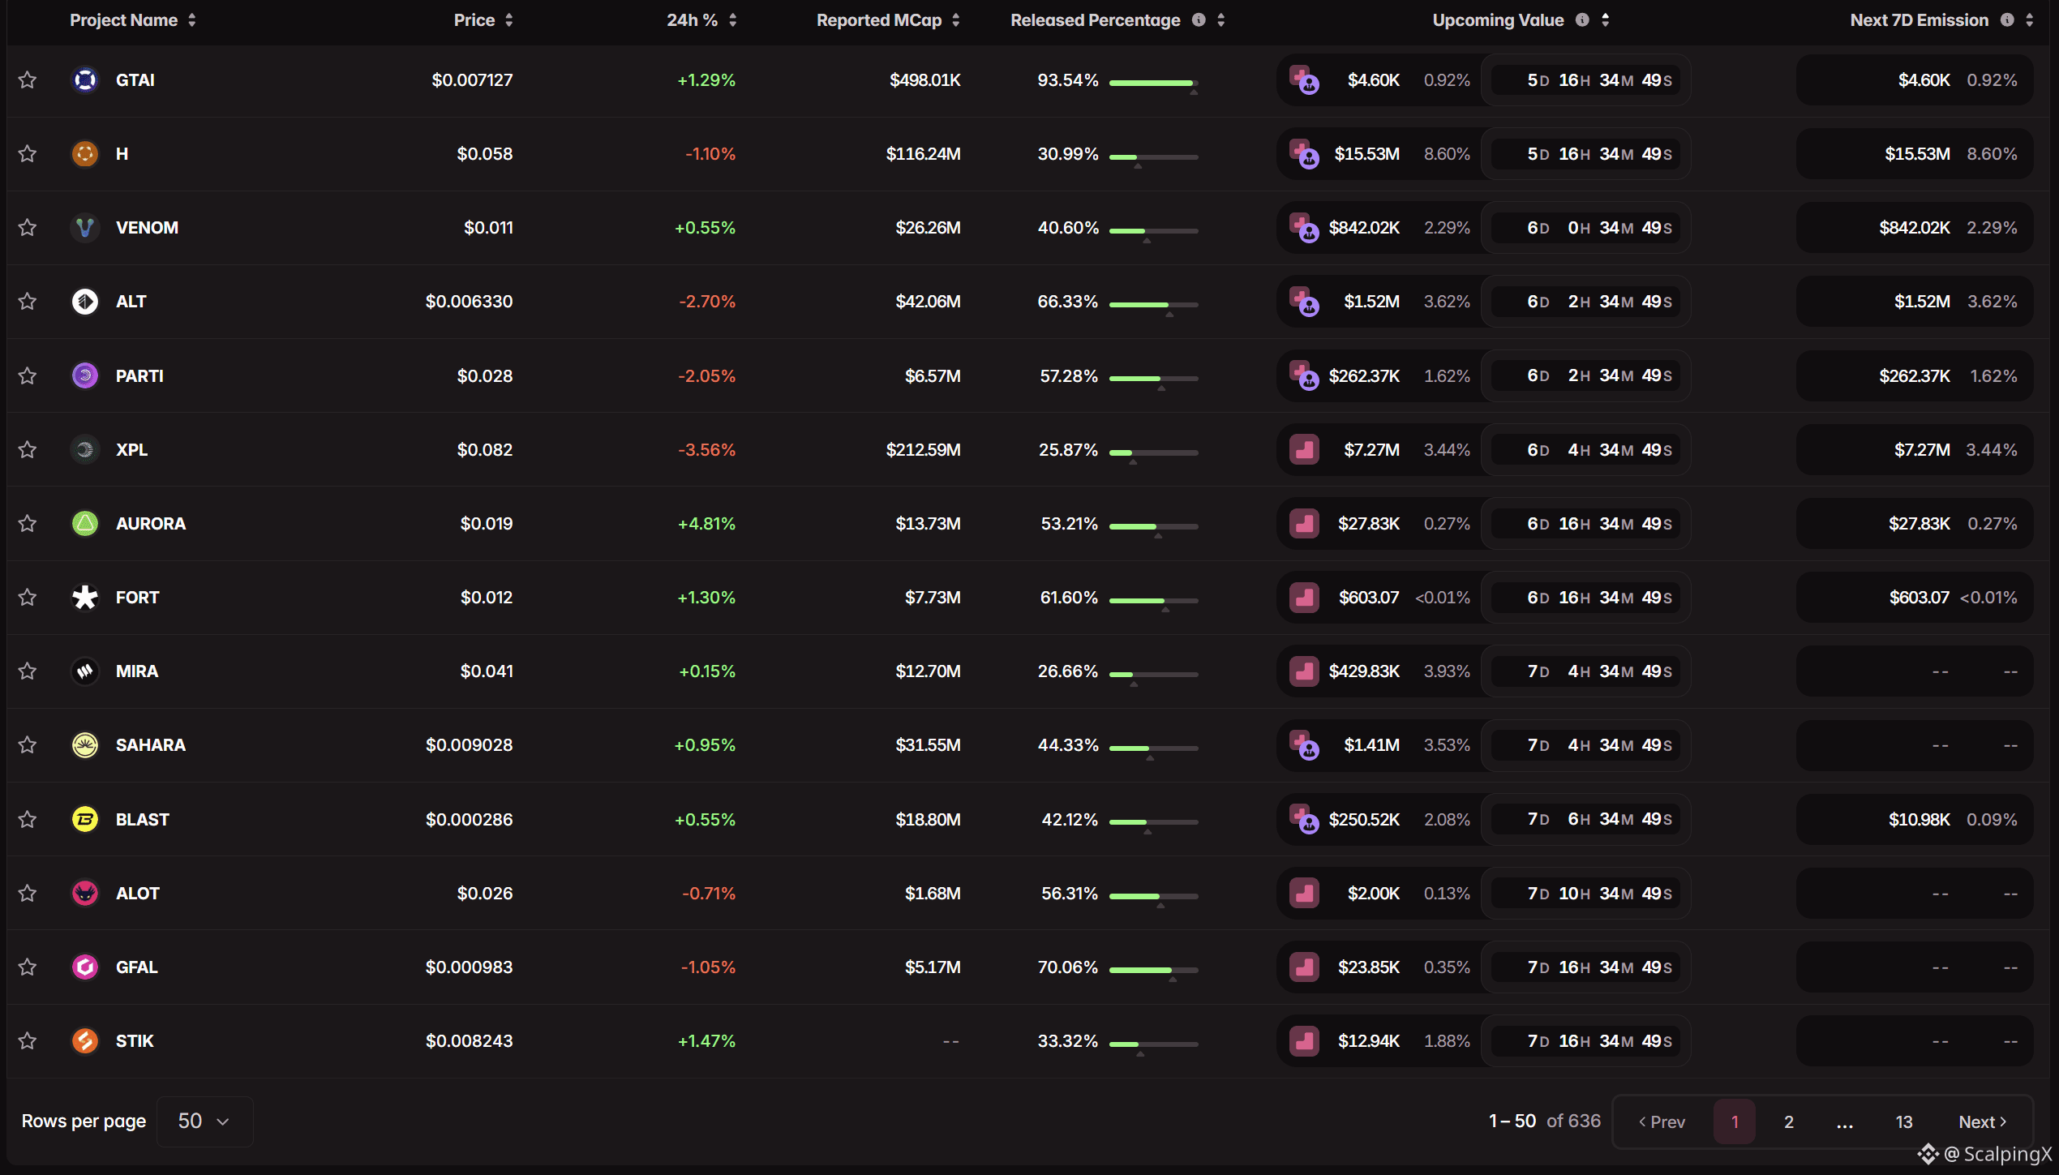The height and width of the screenshot is (1175, 2059).
Task: Click FORT price $0.012
Action: [x=487, y=597]
